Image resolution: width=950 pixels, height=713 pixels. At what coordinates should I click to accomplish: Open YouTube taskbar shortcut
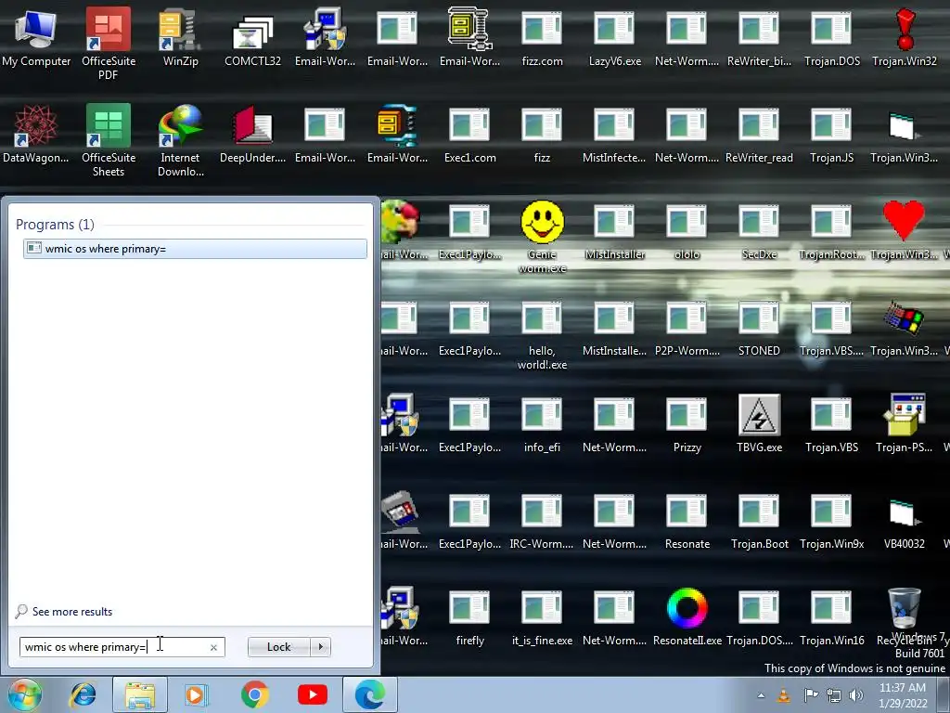[312, 694]
